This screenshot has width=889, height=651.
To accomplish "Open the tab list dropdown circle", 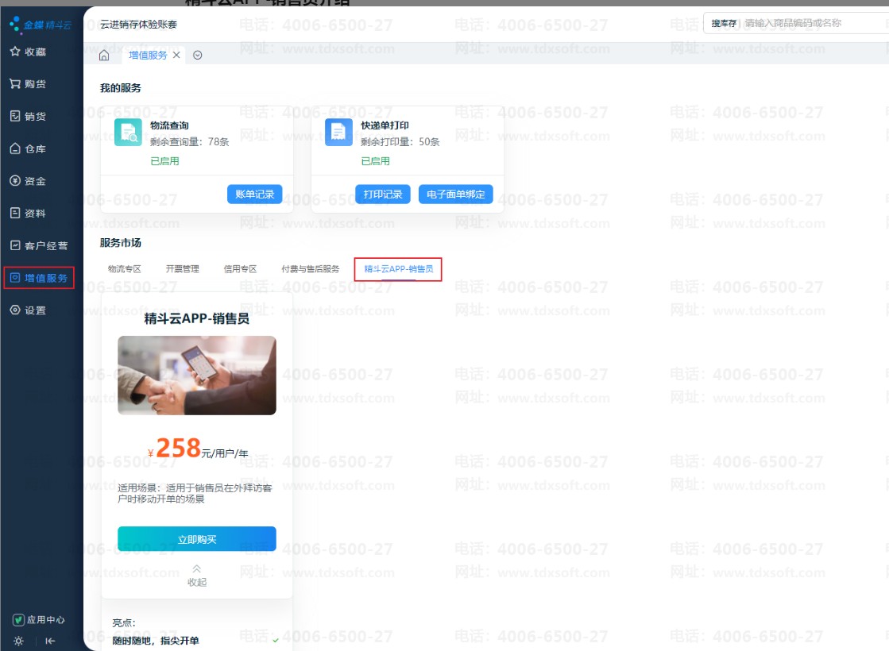I will coord(197,55).
